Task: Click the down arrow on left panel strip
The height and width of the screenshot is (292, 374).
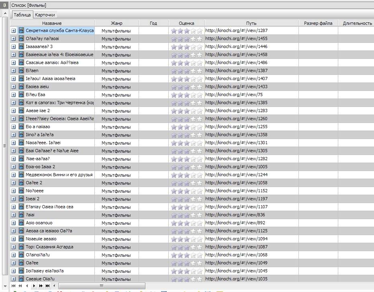Action: click(5, 286)
